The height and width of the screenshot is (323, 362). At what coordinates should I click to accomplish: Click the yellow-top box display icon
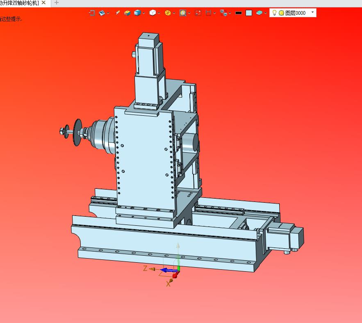127,13
